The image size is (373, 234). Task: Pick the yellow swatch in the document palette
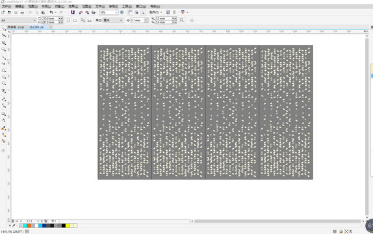point(68,226)
